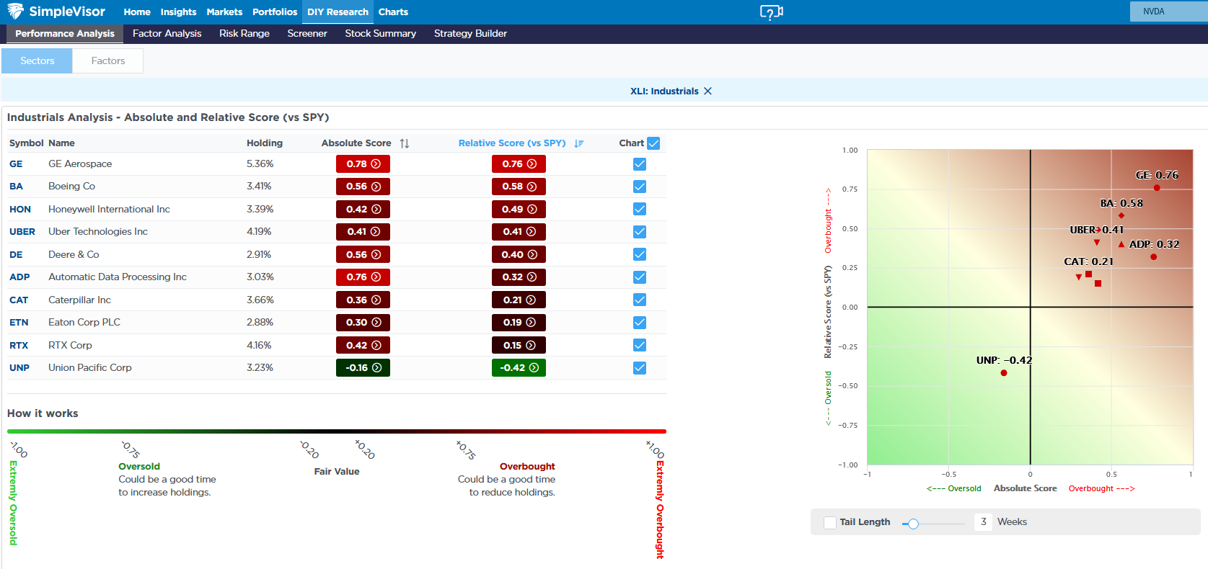Uncheck chart checkbox for Caterpillar Inc
The width and height of the screenshot is (1208, 569).
click(640, 300)
